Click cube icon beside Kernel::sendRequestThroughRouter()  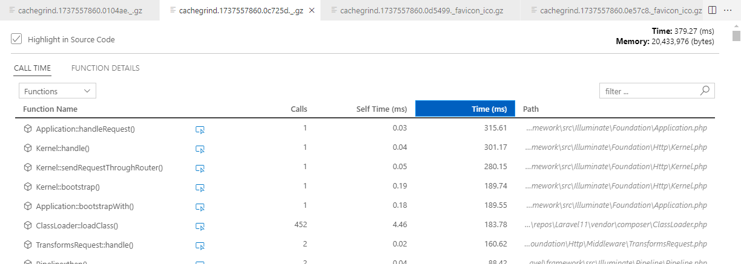pos(27,167)
